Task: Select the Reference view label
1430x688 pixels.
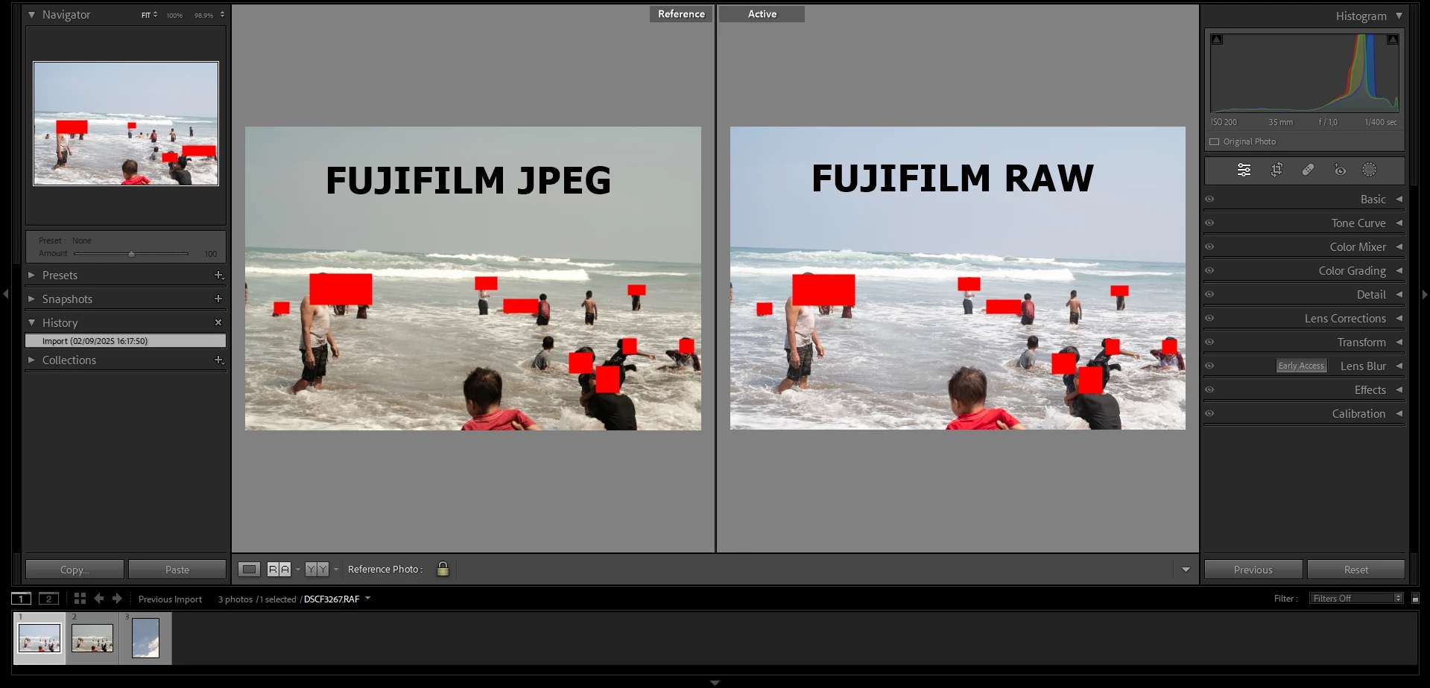Action: (x=681, y=14)
